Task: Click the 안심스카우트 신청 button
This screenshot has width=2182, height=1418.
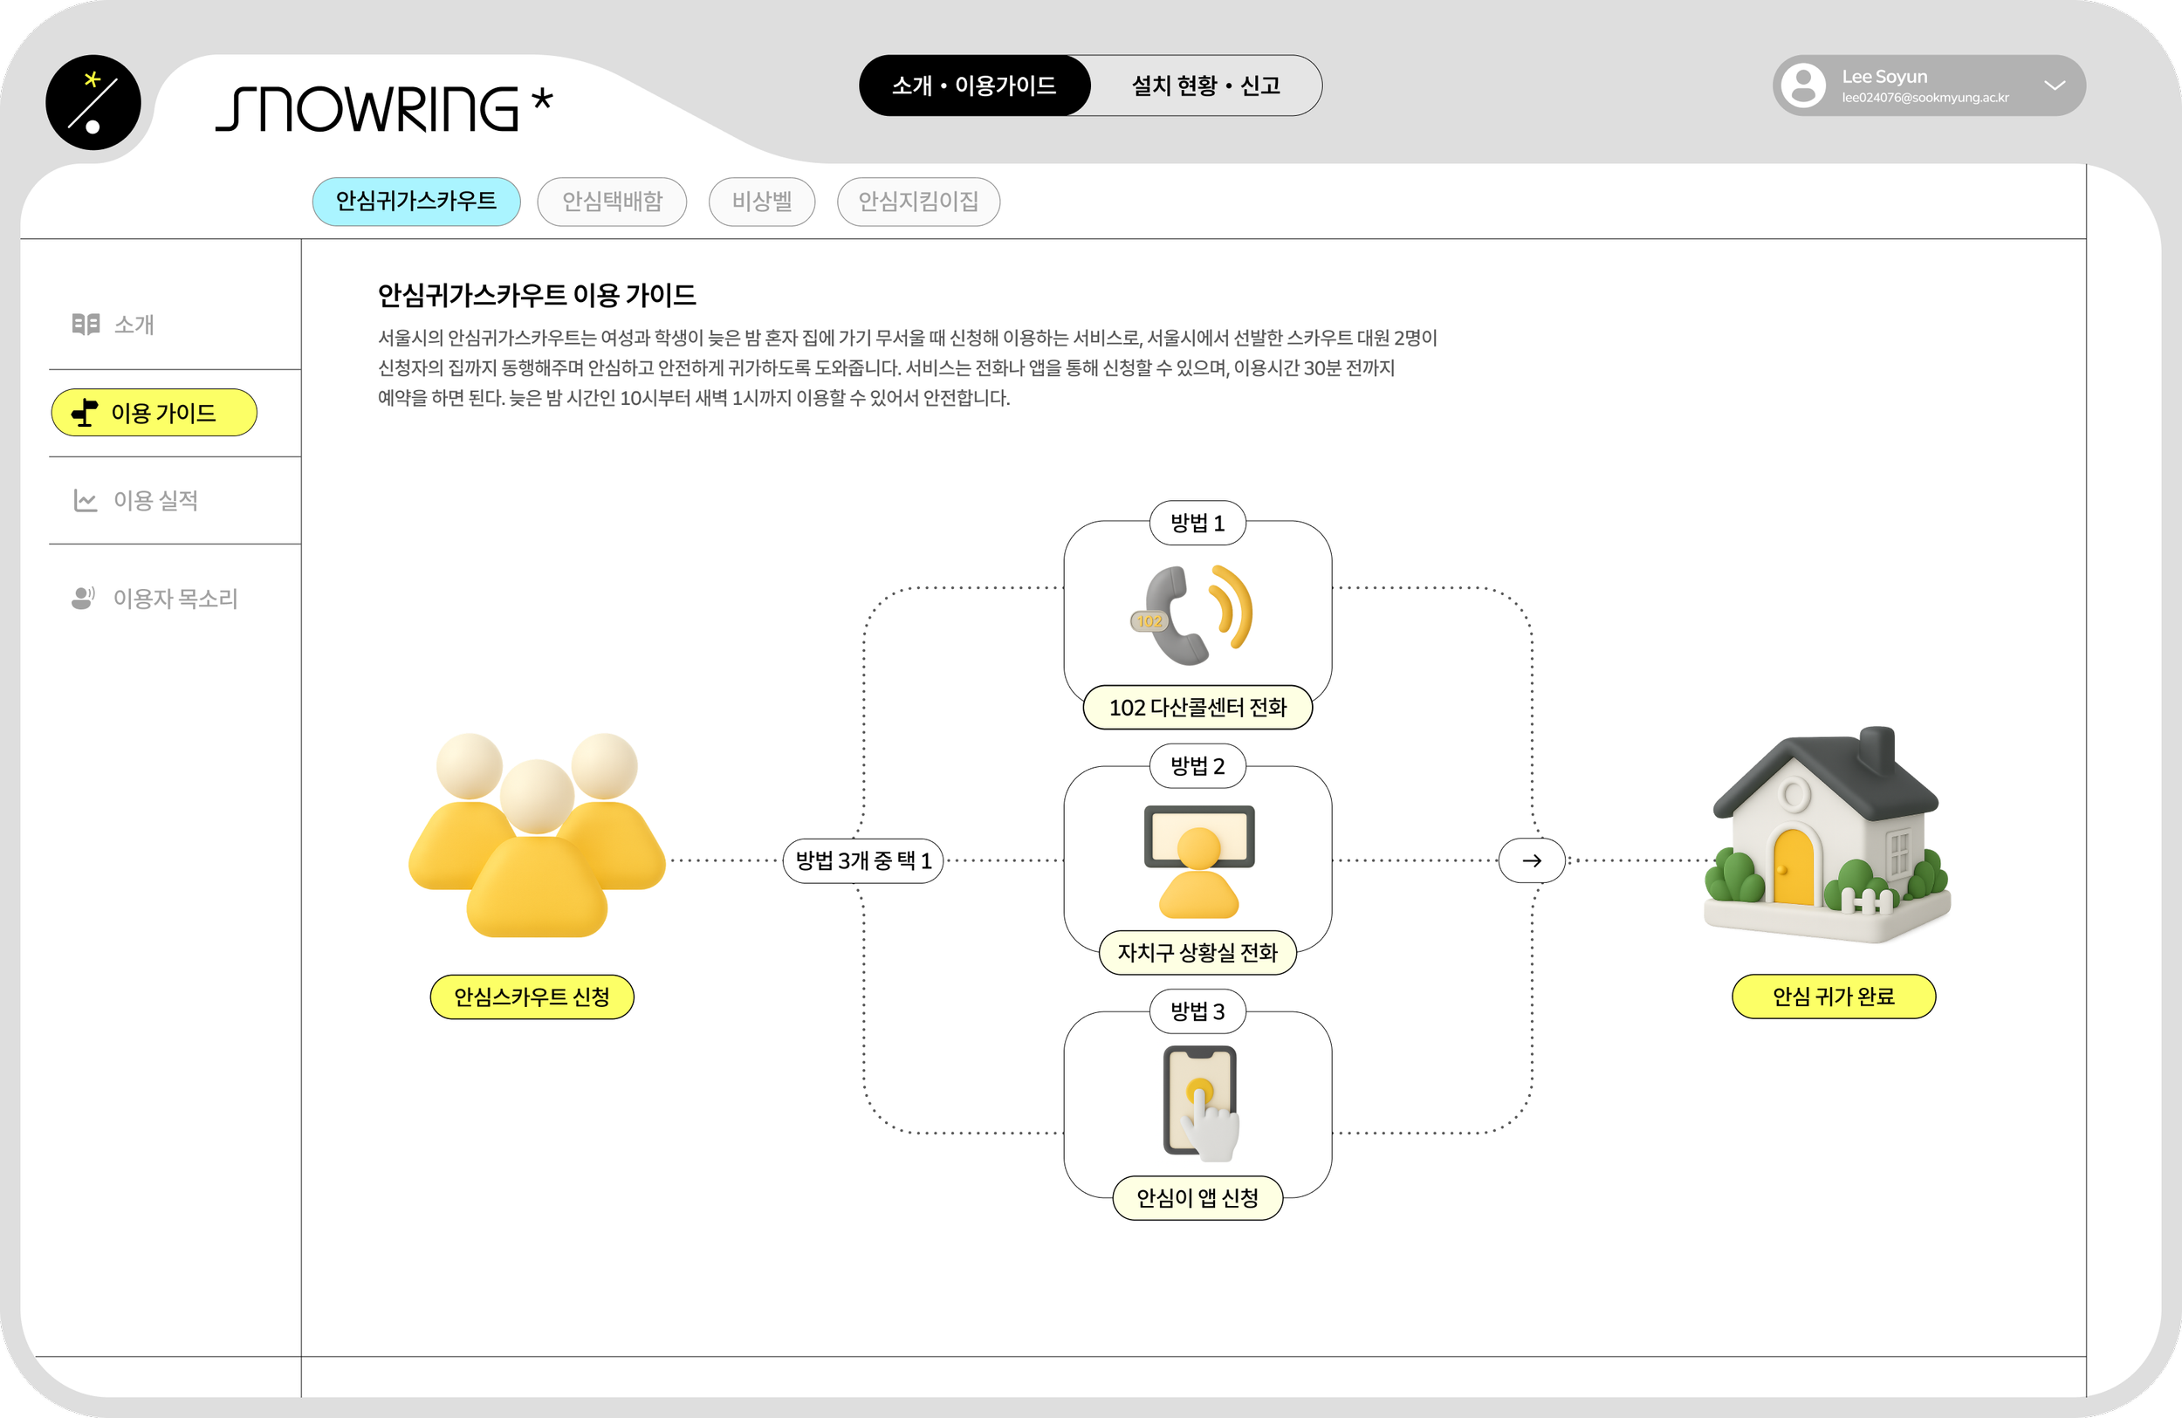Action: point(532,997)
